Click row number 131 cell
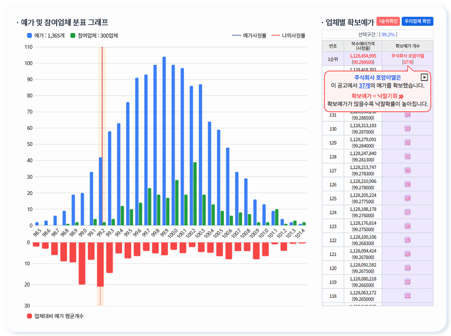Image resolution: width=451 pixels, height=336 pixels. tap(333, 115)
